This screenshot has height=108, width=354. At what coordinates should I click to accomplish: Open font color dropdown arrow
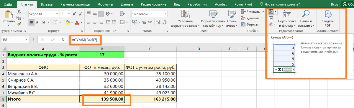point(81,22)
